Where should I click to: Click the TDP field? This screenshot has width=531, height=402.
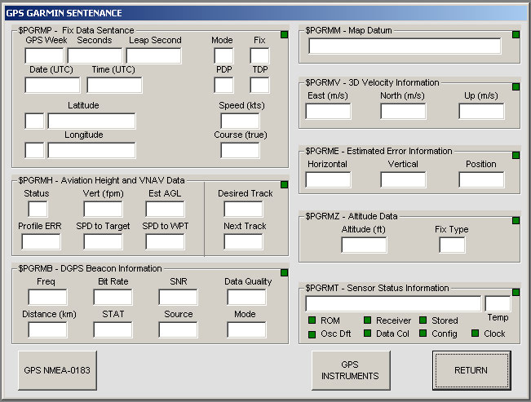coord(259,85)
